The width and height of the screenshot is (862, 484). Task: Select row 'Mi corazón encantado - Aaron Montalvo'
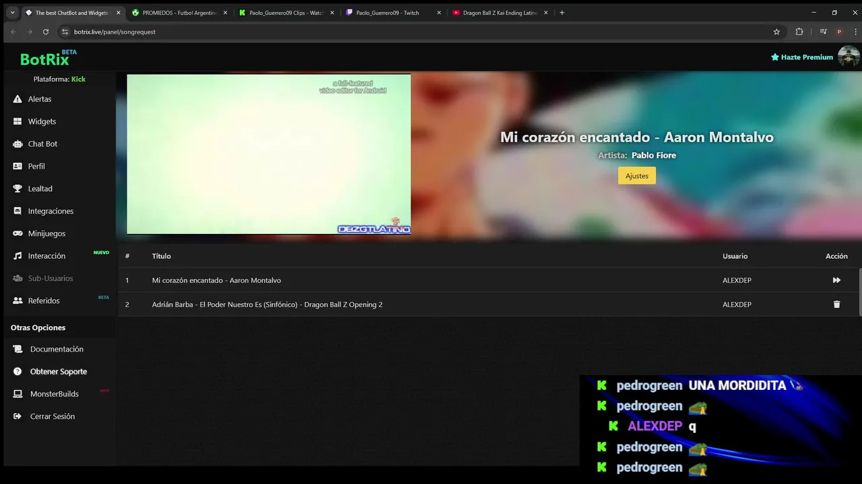[489, 280]
